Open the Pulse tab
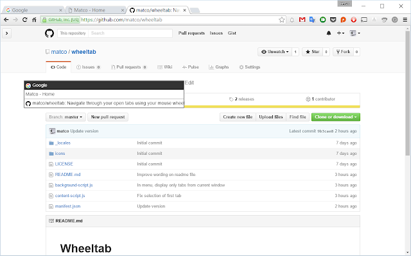 point(190,67)
